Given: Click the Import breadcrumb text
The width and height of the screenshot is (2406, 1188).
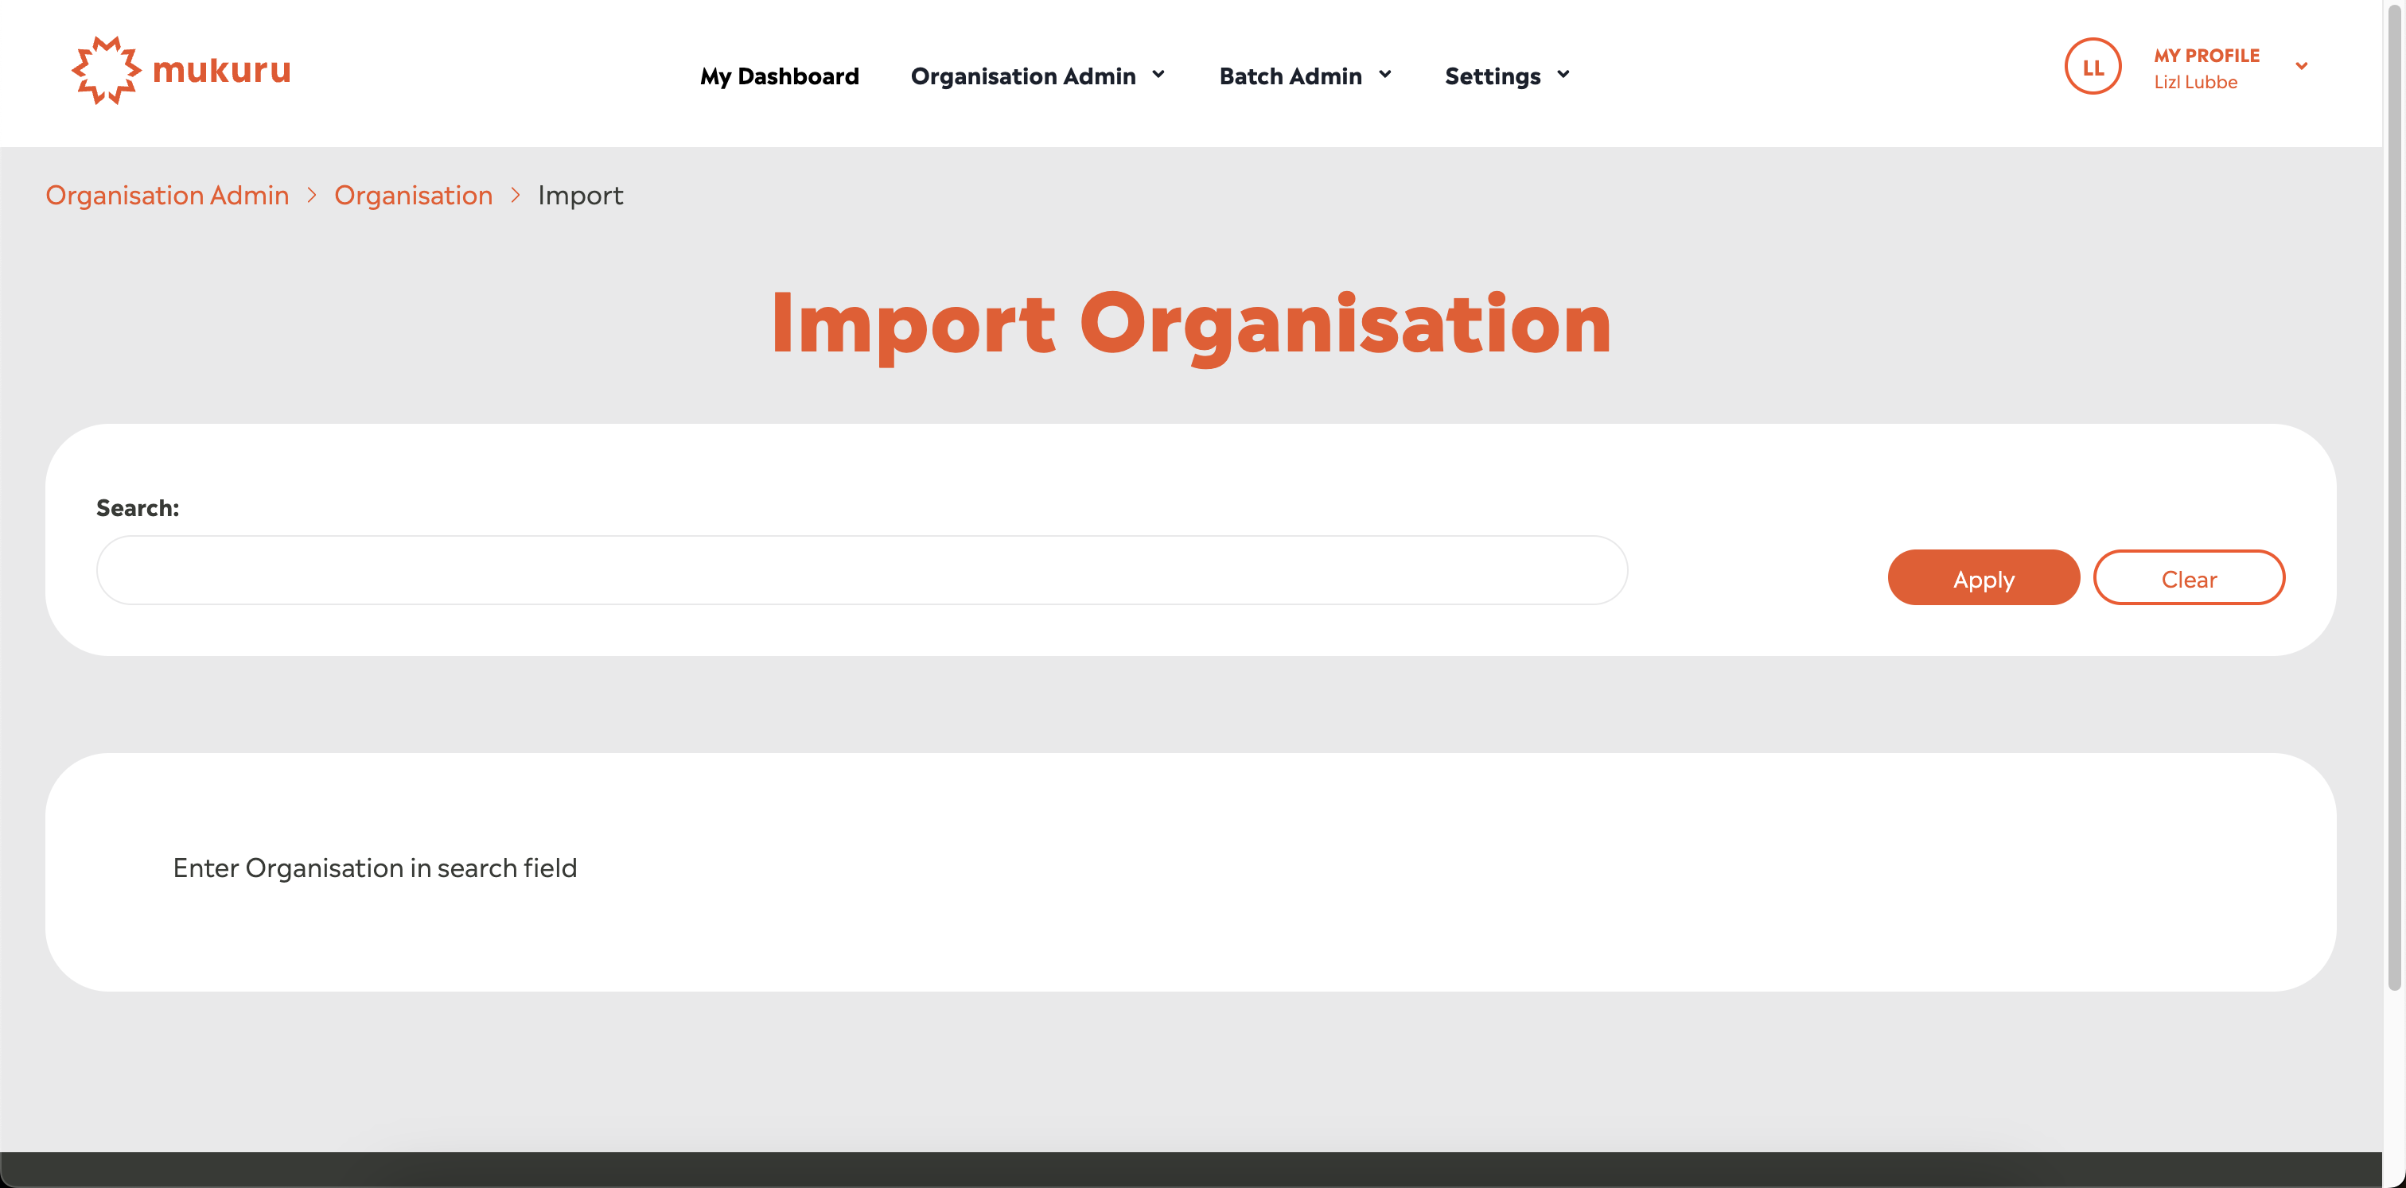Looking at the screenshot, I should [x=580, y=195].
